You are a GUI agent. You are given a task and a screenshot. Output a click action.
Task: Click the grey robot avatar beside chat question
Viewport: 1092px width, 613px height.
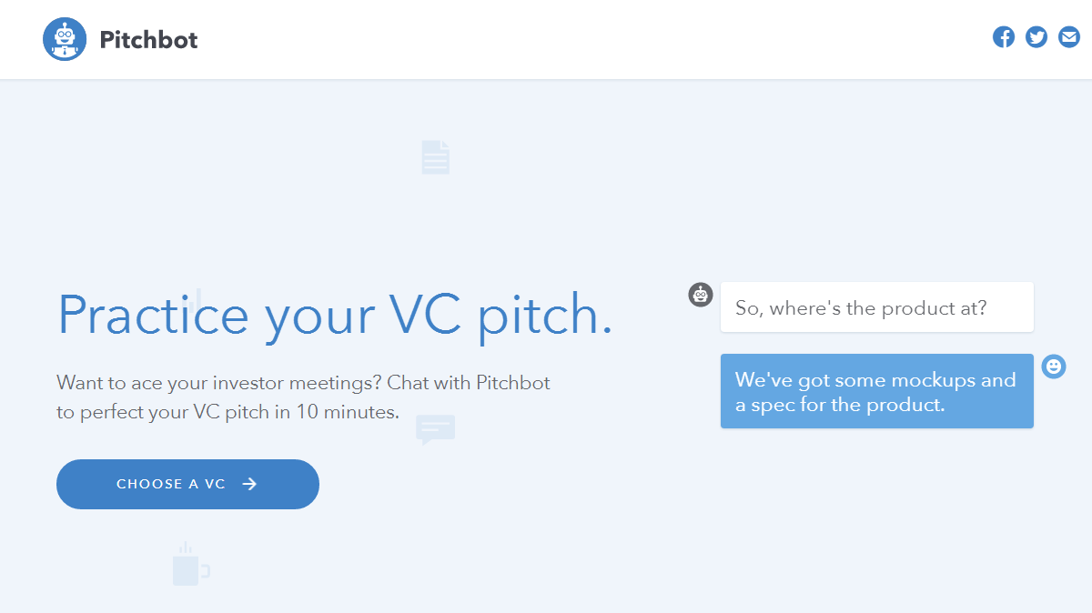(x=701, y=295)
